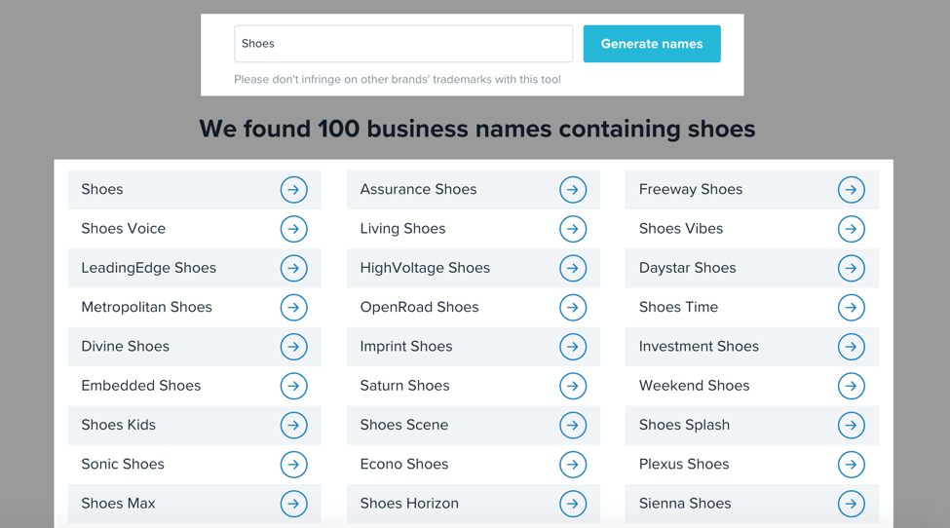Pick the Econo Shoes name

pyautogui.click(x=404, y=464)
